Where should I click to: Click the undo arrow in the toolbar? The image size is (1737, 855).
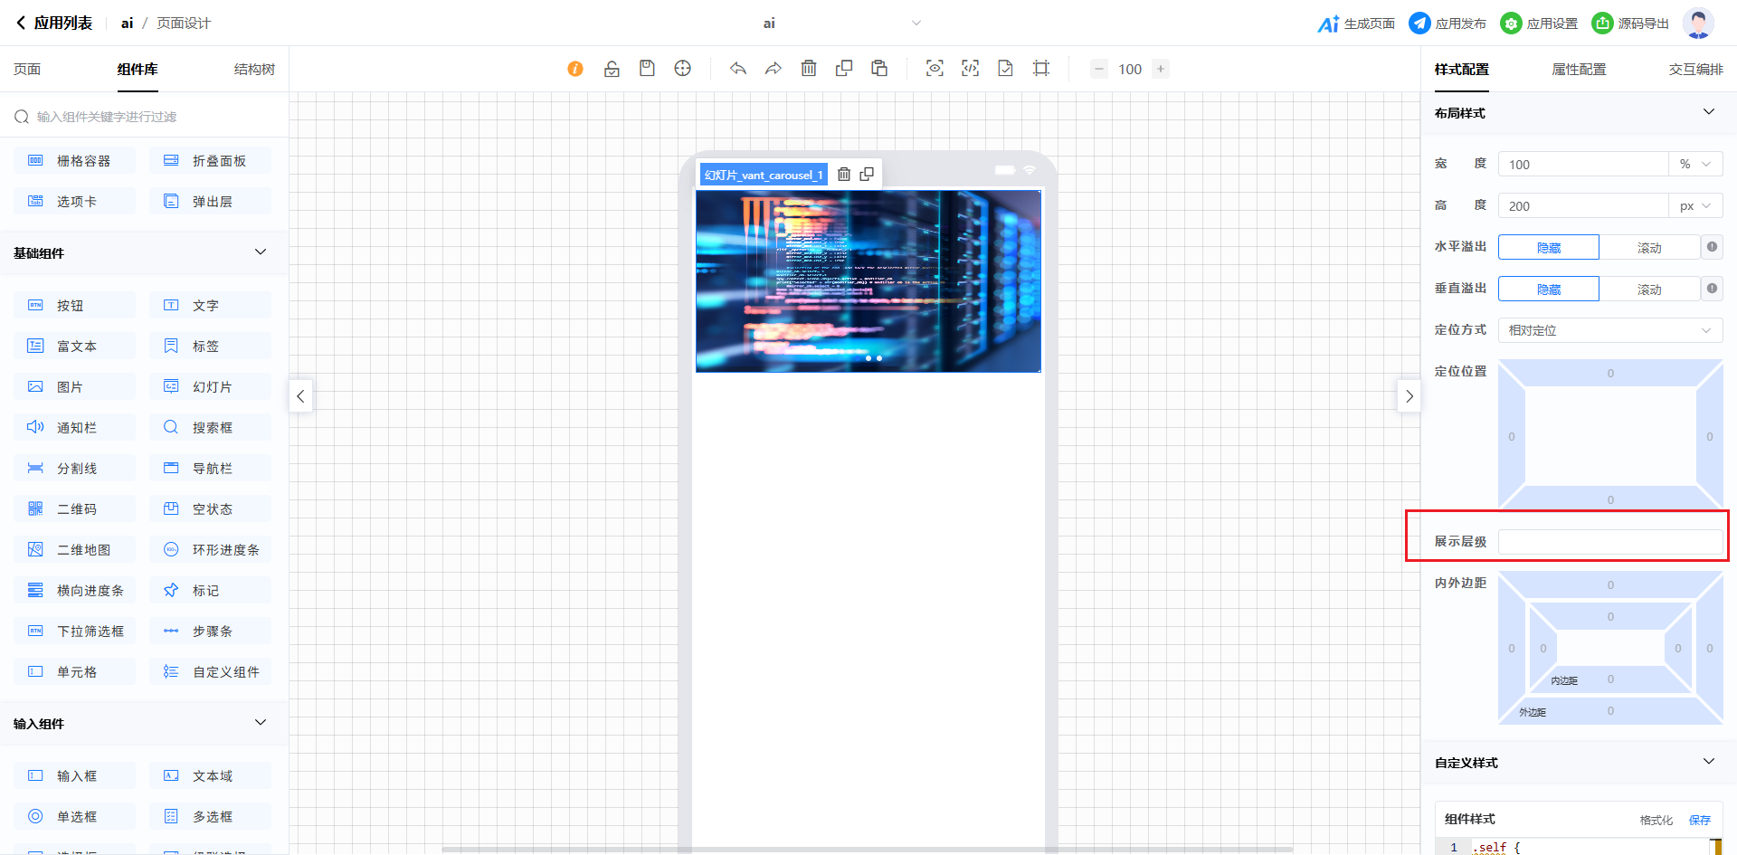[x=738, y=69]
